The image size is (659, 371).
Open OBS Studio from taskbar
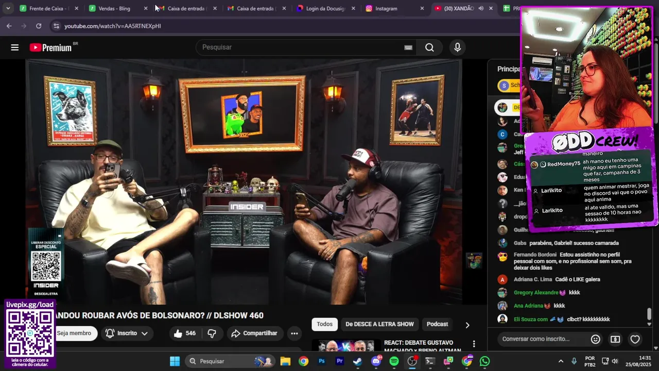(412, 361)
